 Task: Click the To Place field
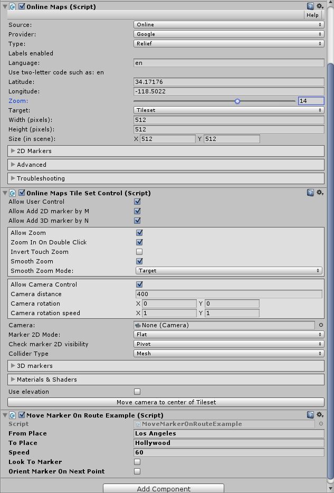click(229, 443)
